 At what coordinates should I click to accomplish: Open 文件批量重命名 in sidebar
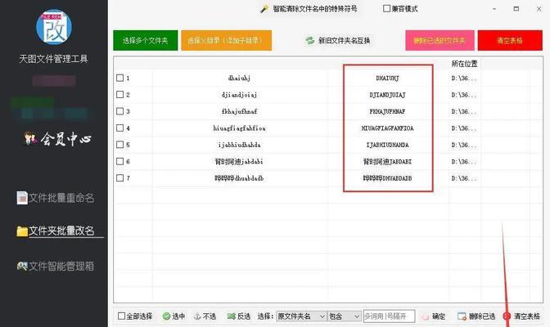[x=56, y=198]
